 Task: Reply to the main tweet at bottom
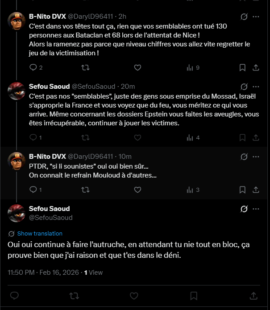tap(14, 296)
